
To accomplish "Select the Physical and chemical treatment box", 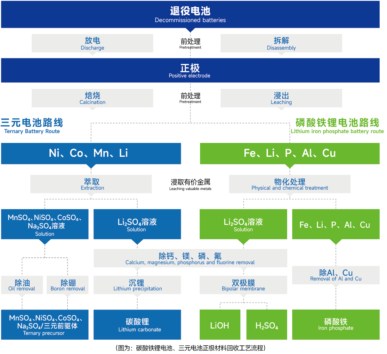I will click(289, 184).
